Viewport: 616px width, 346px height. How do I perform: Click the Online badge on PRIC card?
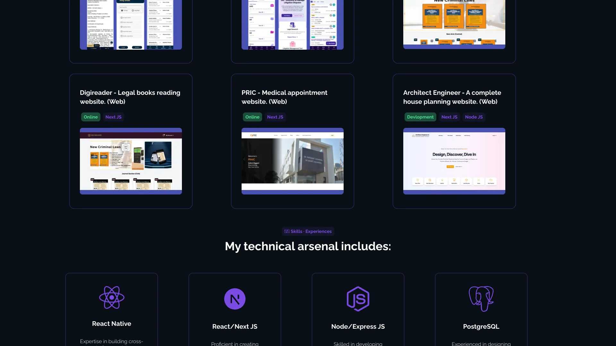[252, 117]
